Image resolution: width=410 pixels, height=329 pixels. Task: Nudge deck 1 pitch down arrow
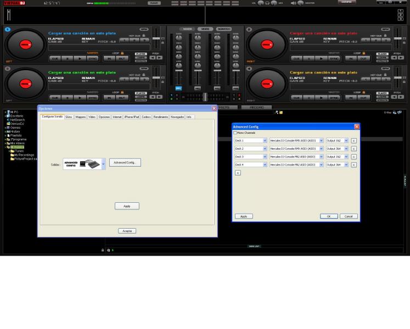[x=153, y=58]
